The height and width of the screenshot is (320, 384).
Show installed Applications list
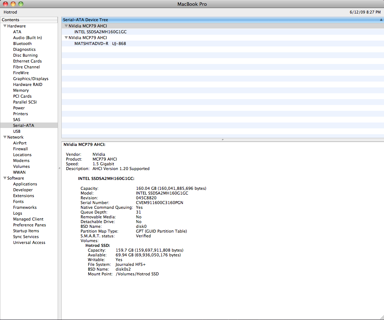25,184
